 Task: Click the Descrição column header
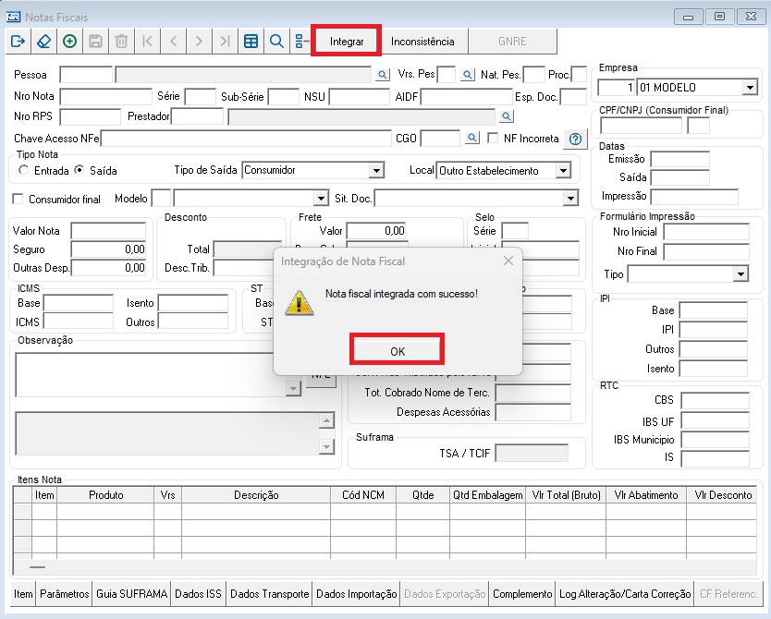256,494
